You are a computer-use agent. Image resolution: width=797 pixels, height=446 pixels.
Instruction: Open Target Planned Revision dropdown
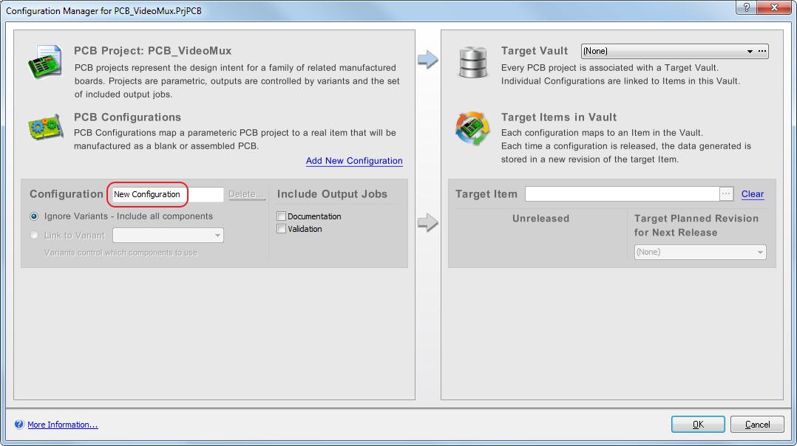click(x=759, y=253)
